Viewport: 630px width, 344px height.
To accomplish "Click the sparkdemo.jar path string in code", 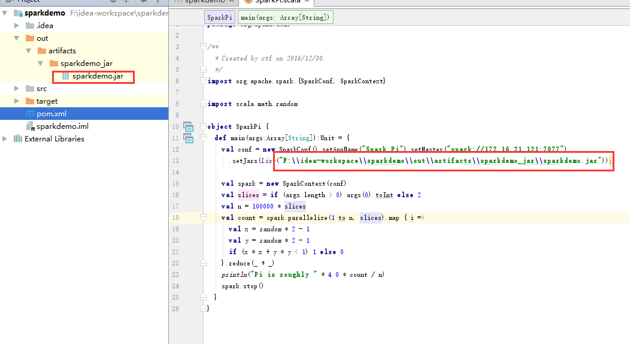I will coord(439,161).
